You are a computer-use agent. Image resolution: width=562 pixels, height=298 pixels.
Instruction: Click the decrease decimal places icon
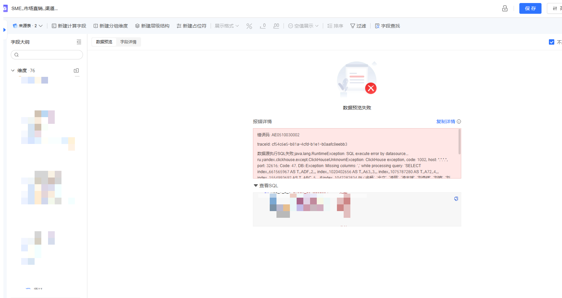click(x=263, y=26)
